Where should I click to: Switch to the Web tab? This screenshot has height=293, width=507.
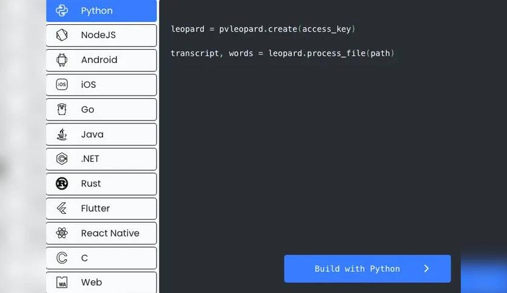(101, 283)
